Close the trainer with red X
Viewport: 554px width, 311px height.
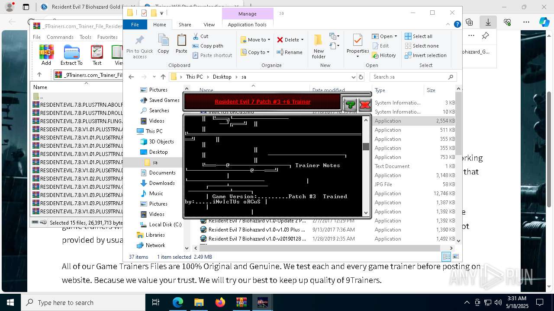point(365,105)
